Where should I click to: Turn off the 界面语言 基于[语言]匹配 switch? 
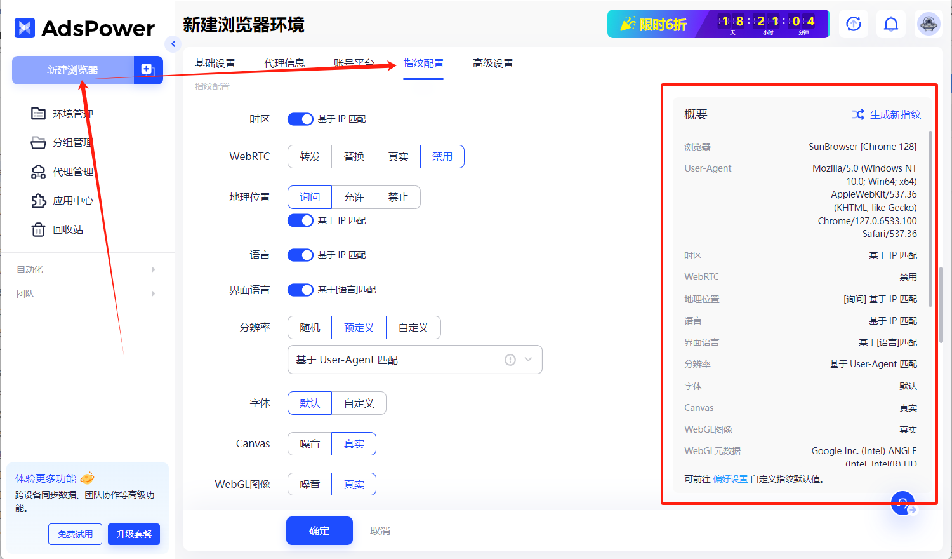click(x=300, y=290)
